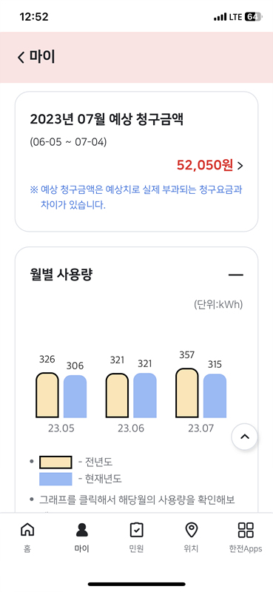Switch to the 한전Apps tab label

tap(246, 548)
